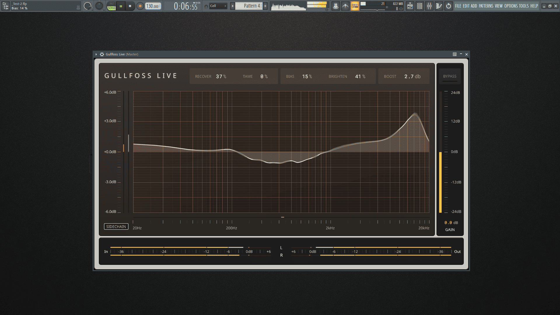Screen dimensions: 560x315
Task: Open the TOOLS menu
Action: pyautogui.click(x=524, y=6)
